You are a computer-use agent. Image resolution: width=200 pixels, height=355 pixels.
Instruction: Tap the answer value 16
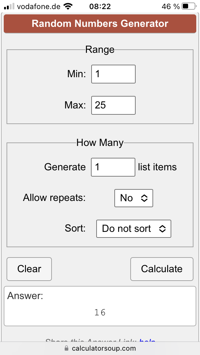(x=100, y=312)
